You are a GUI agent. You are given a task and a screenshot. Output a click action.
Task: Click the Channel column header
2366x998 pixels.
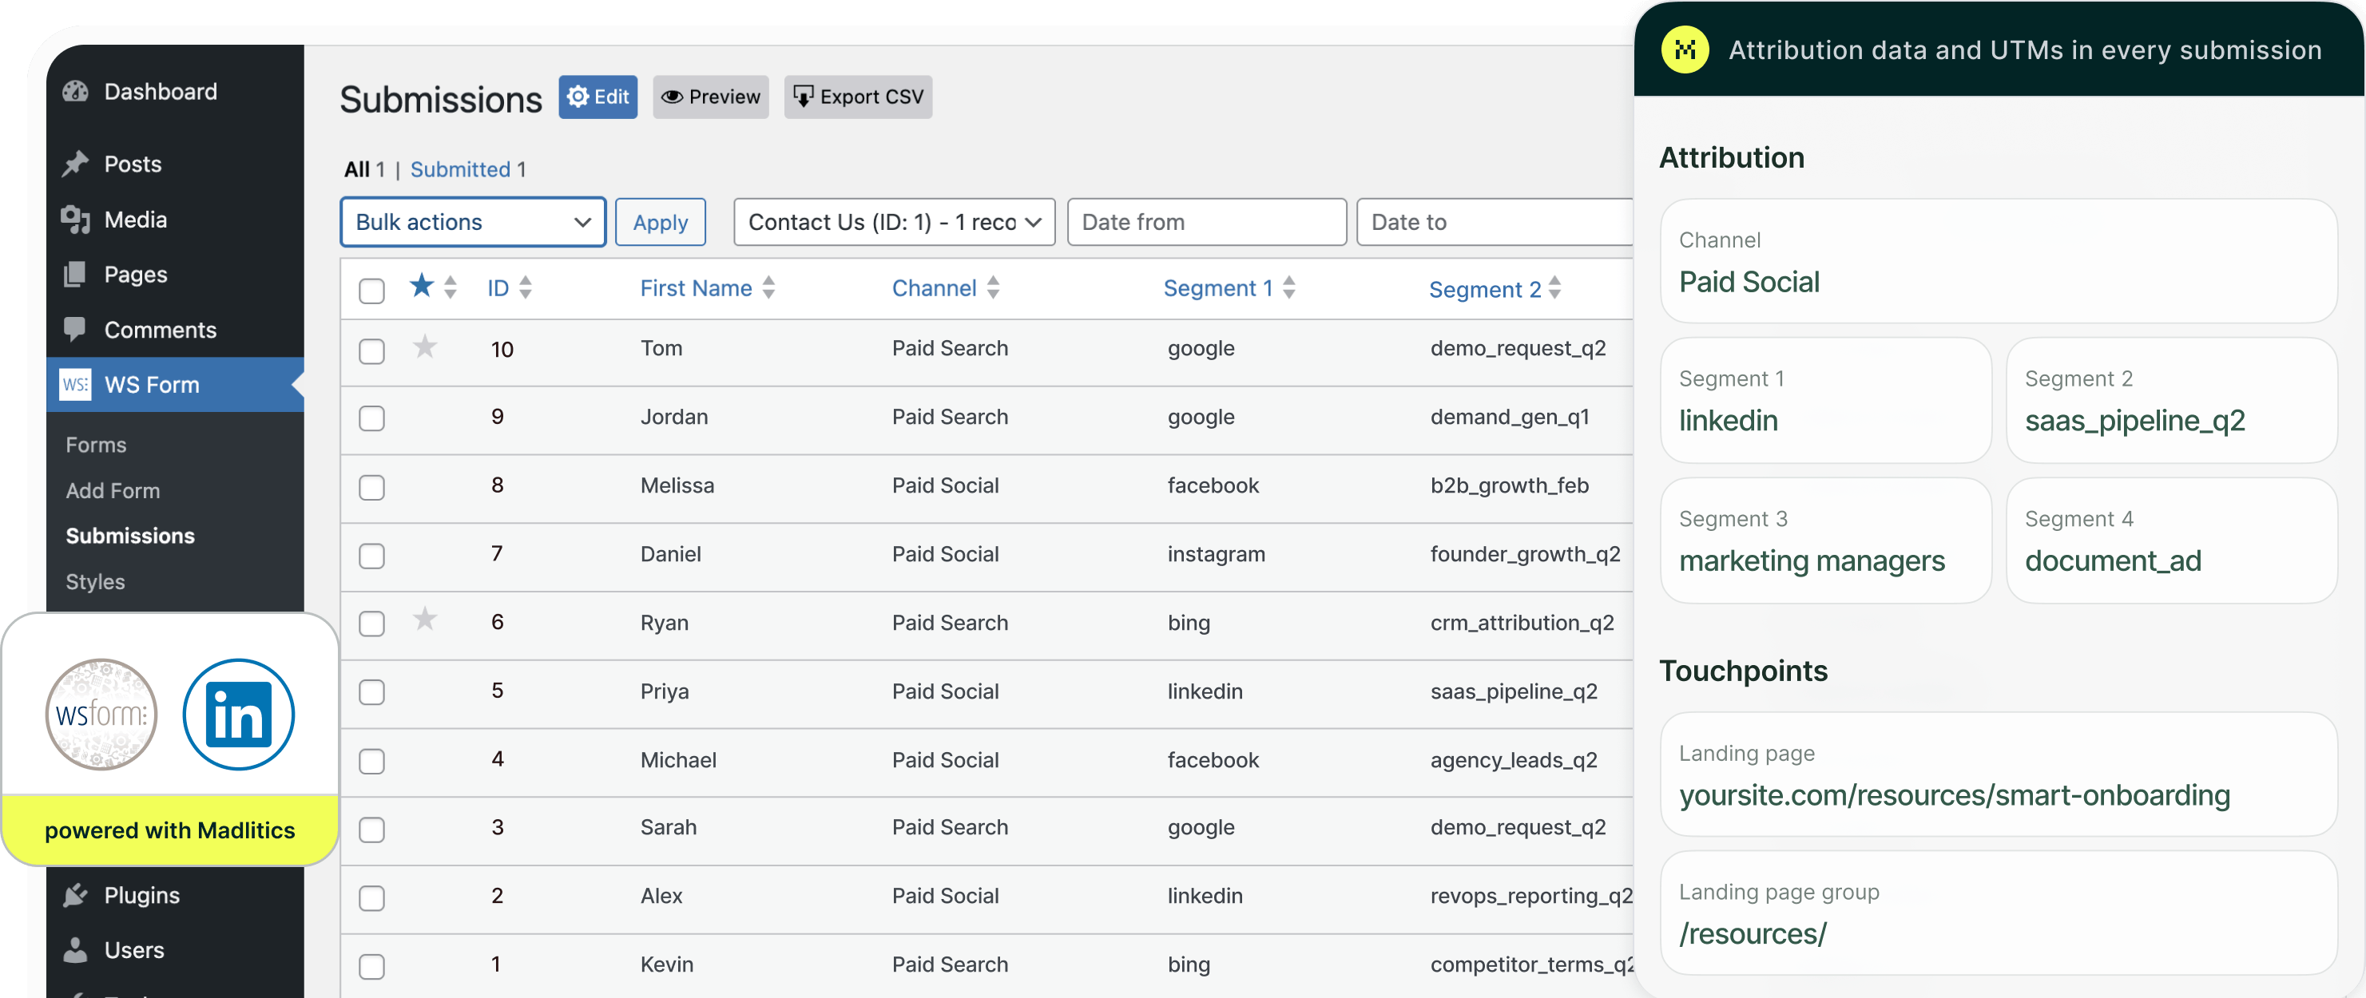pyautogui.click(x=934, y=287)
